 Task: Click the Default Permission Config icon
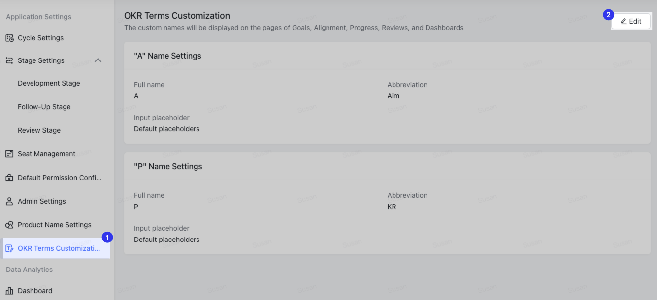click(x=8, y=178)
